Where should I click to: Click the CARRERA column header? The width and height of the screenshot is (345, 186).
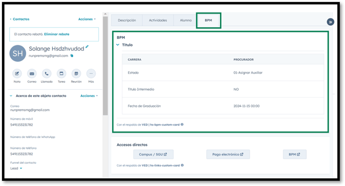[134, 60]
